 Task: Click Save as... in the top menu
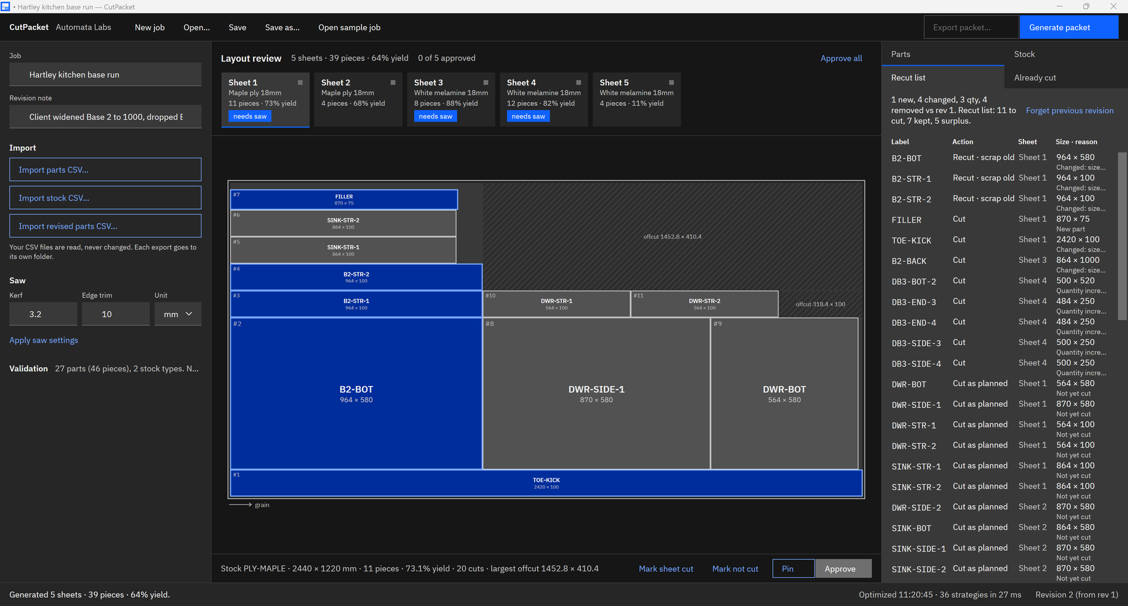tap(282, 28)
